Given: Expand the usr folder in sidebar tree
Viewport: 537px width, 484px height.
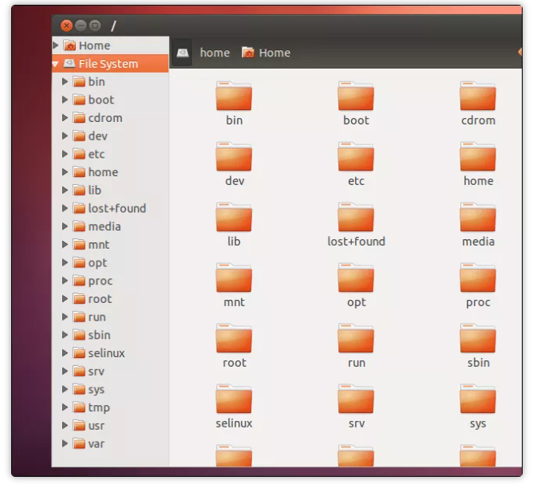Looking at the screenshot, I should tap(65, 426).
